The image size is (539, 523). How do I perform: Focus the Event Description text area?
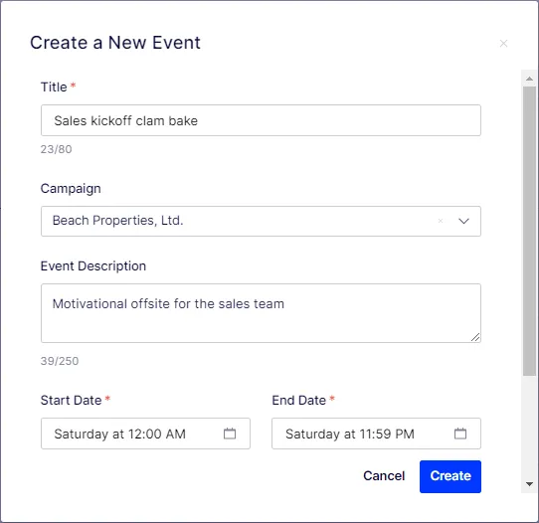click(x=261, y=313)
